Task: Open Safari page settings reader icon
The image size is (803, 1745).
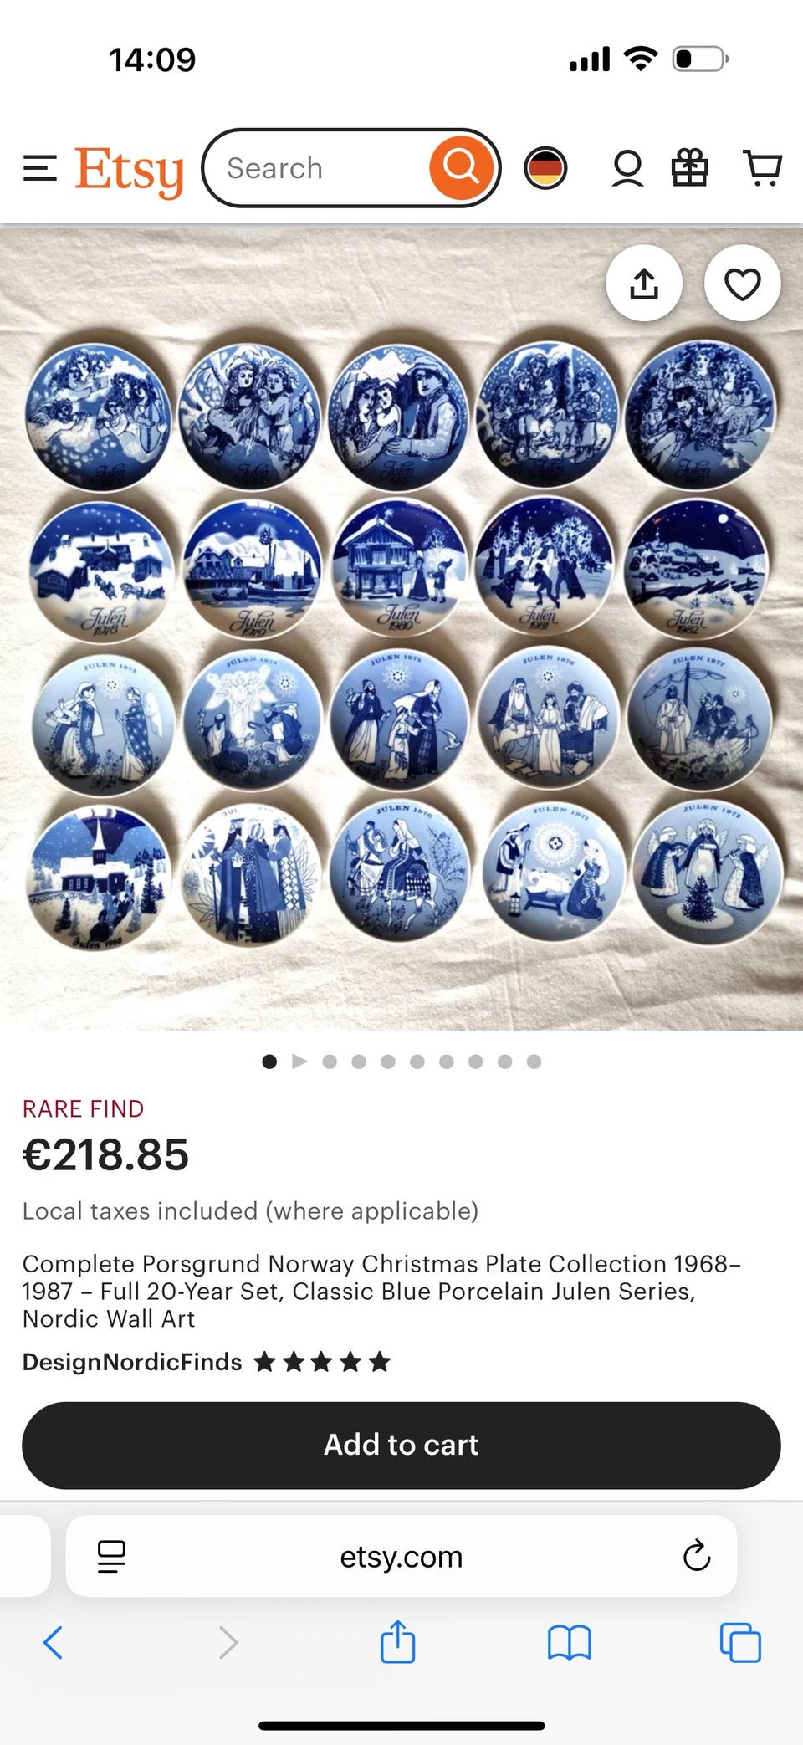Action: tap(111, 1557)
